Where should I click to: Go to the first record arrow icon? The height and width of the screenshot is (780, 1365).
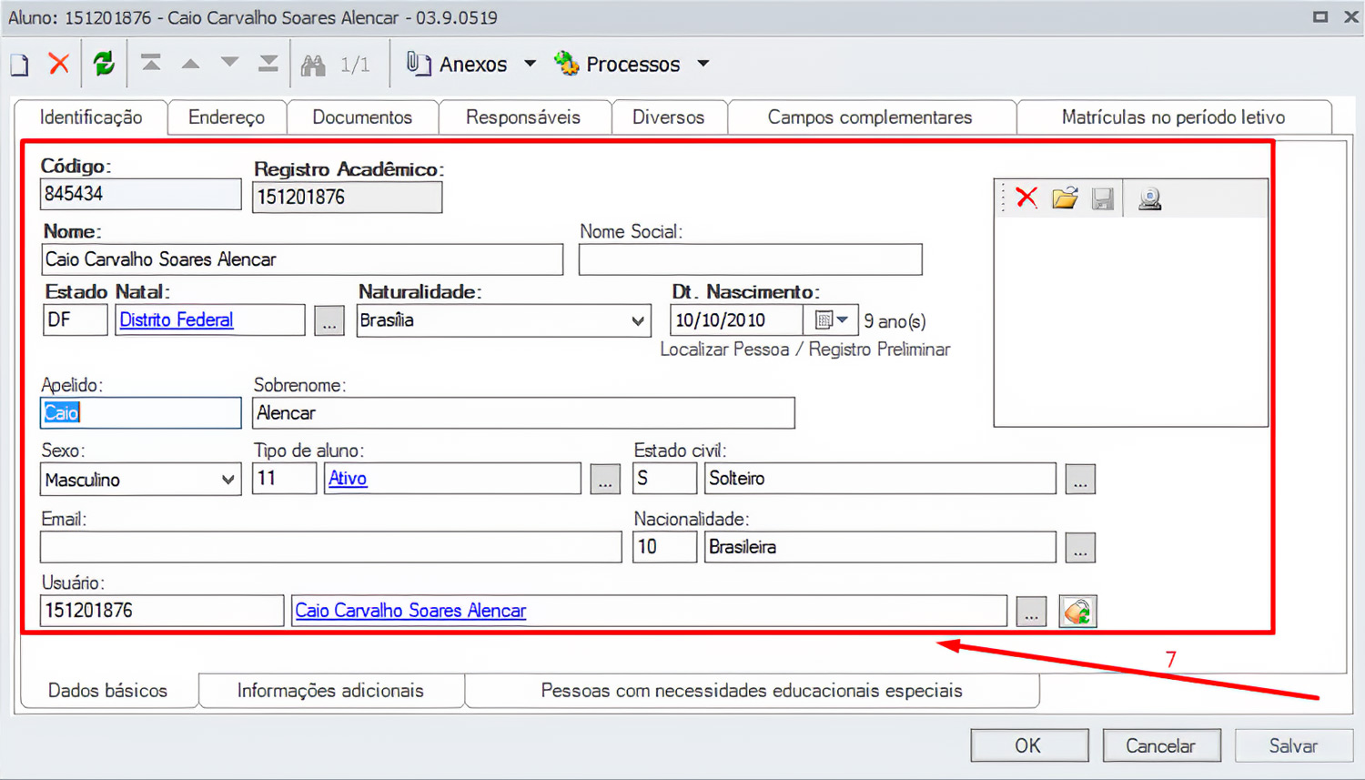point(151,64)
